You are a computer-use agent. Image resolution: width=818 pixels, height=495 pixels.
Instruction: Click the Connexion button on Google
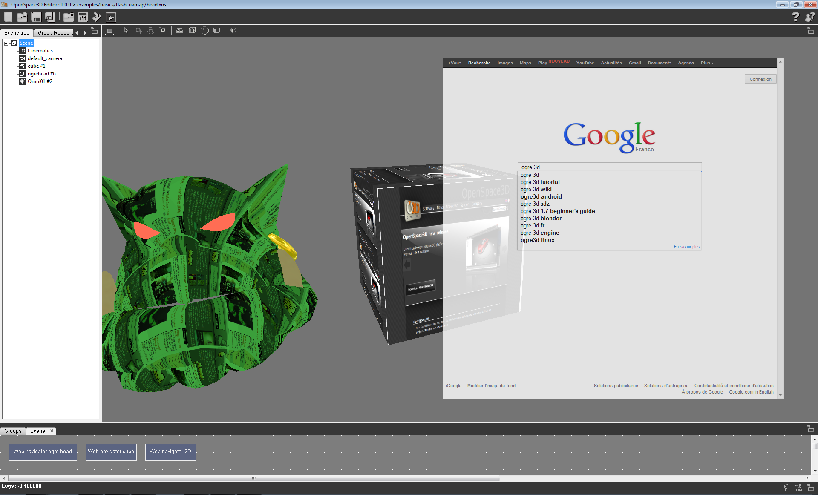coord(760,79)
